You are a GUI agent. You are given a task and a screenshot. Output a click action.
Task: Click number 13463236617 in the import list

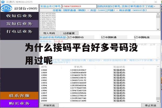48,27
